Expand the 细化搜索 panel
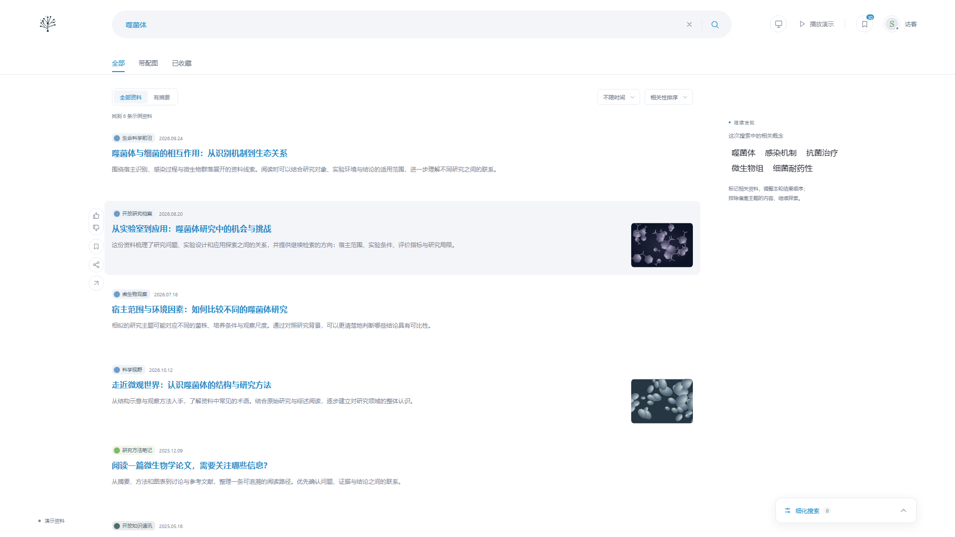 (x=846, y=510)
